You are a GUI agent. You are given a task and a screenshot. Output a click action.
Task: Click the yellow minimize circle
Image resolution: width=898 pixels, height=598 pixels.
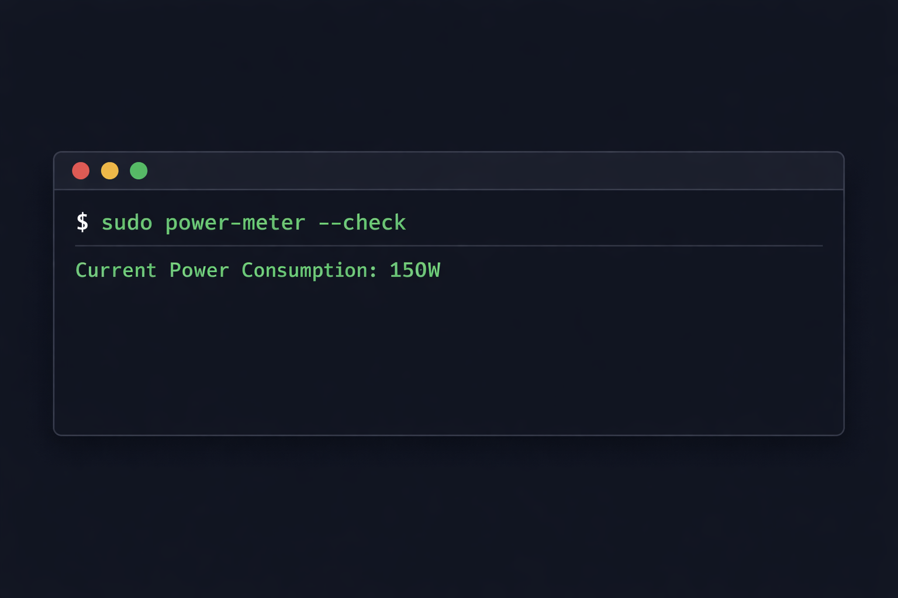(x=109, y=171)
